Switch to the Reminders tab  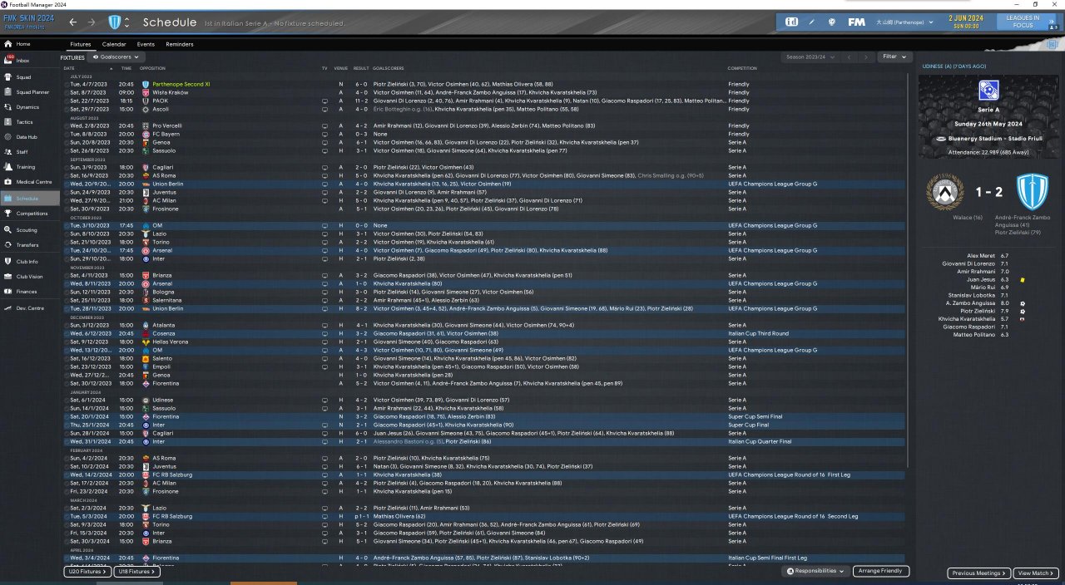pos(180,44)
